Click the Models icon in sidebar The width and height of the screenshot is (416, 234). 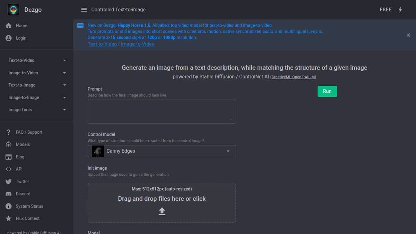[x=9, y=144]
